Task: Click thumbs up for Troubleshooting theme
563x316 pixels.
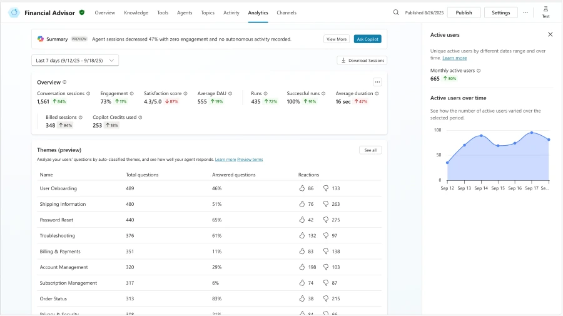Action: click(302, 236)
